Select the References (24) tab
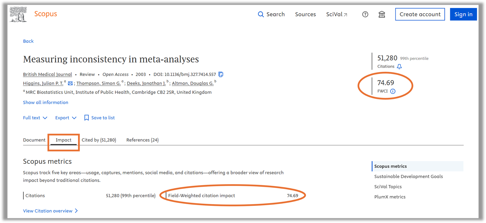The image size is (486, 223). coord(142,140)
